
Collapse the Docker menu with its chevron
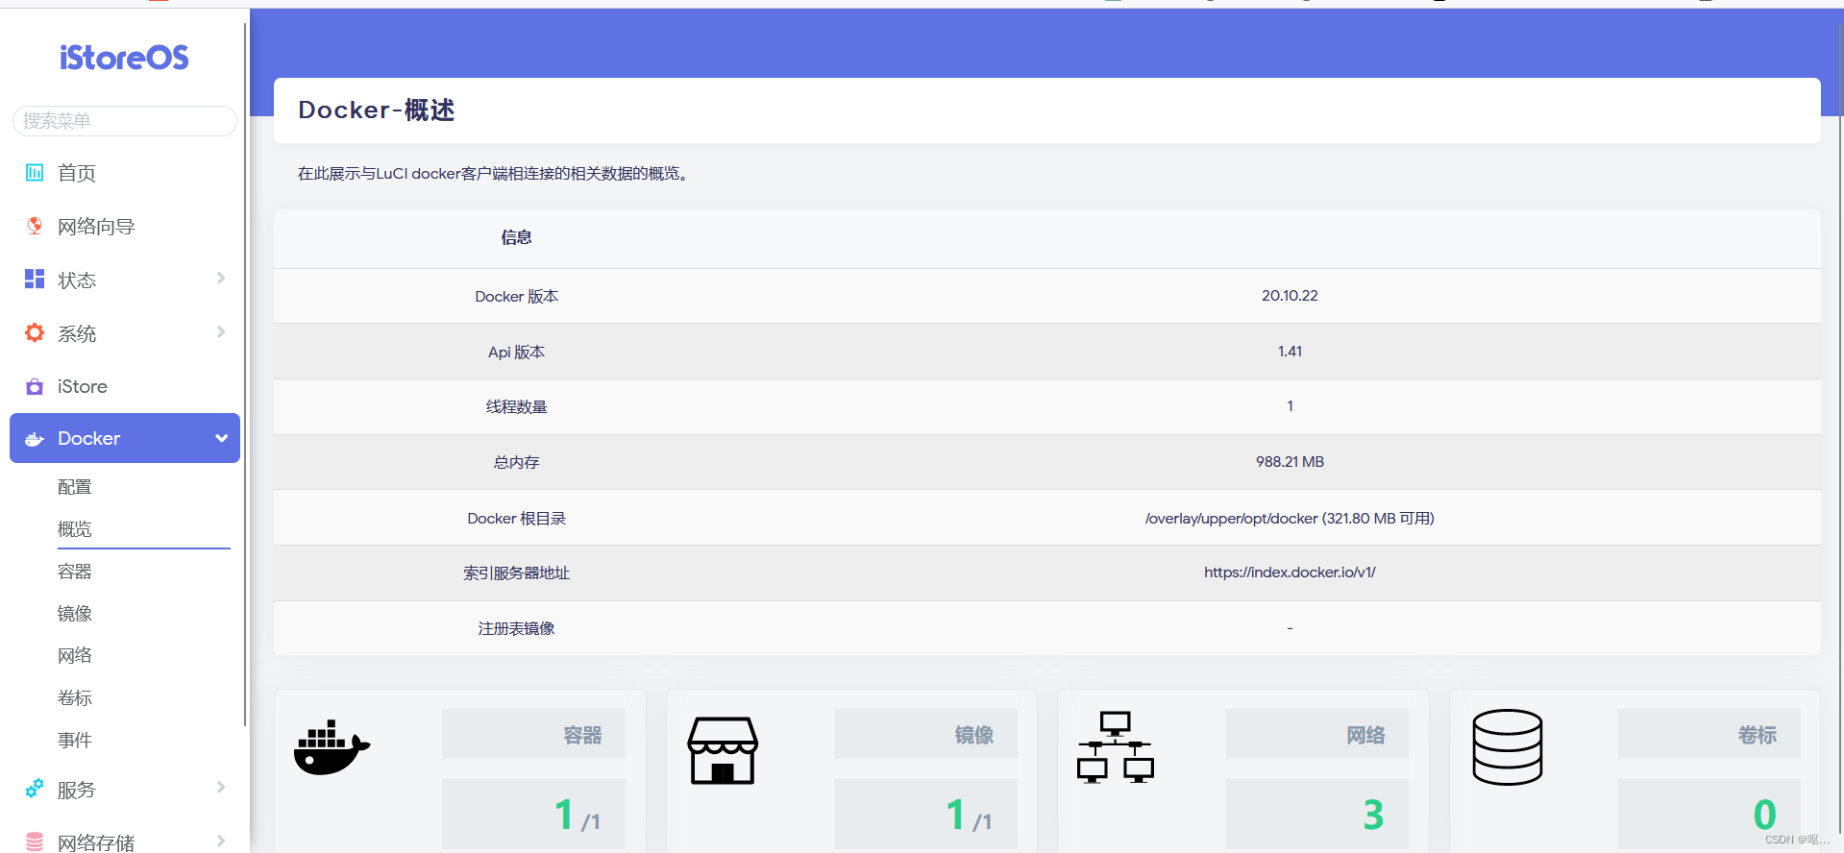[222, 438]
